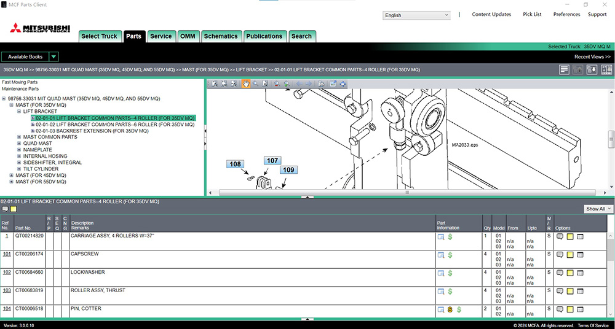Expand the TILT CYLINDER node
This screenshot has width=615, height=329.
(x=19, y=169)
